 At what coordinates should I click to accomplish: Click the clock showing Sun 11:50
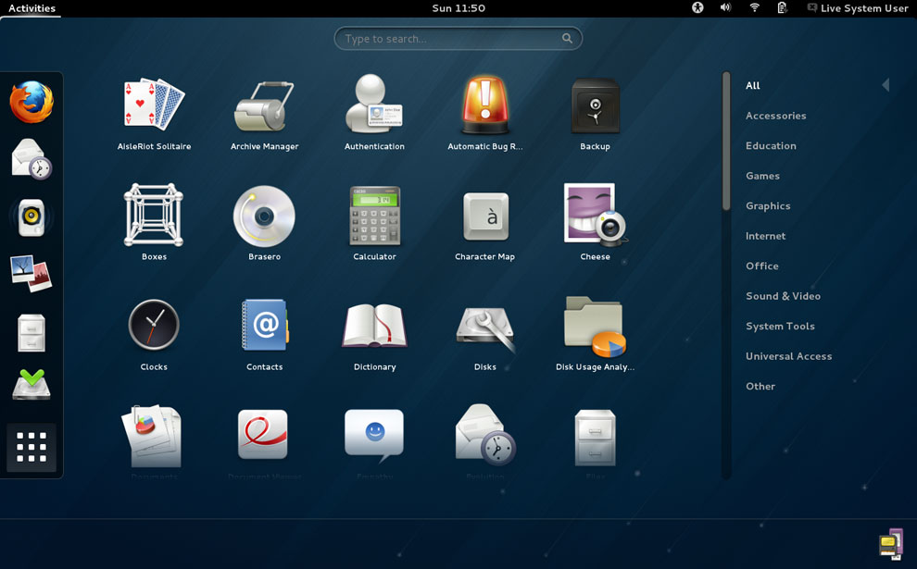(x=458, y=8)
